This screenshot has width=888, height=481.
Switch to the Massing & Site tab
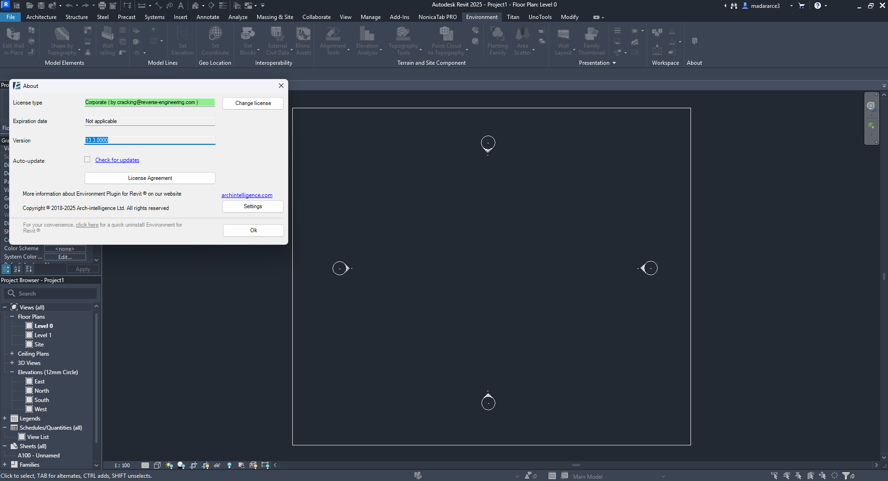[x=275, y=17]
